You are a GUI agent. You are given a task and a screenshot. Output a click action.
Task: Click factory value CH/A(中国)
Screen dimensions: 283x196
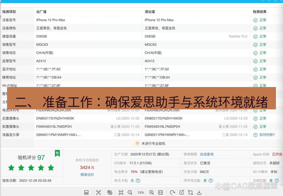tap(45, 53)
